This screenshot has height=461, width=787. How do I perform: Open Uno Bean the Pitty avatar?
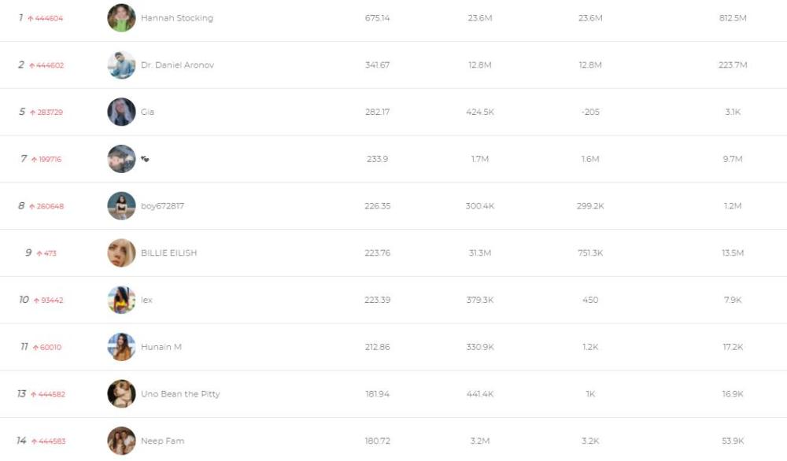pyautogui.click(x=121, y=394)
